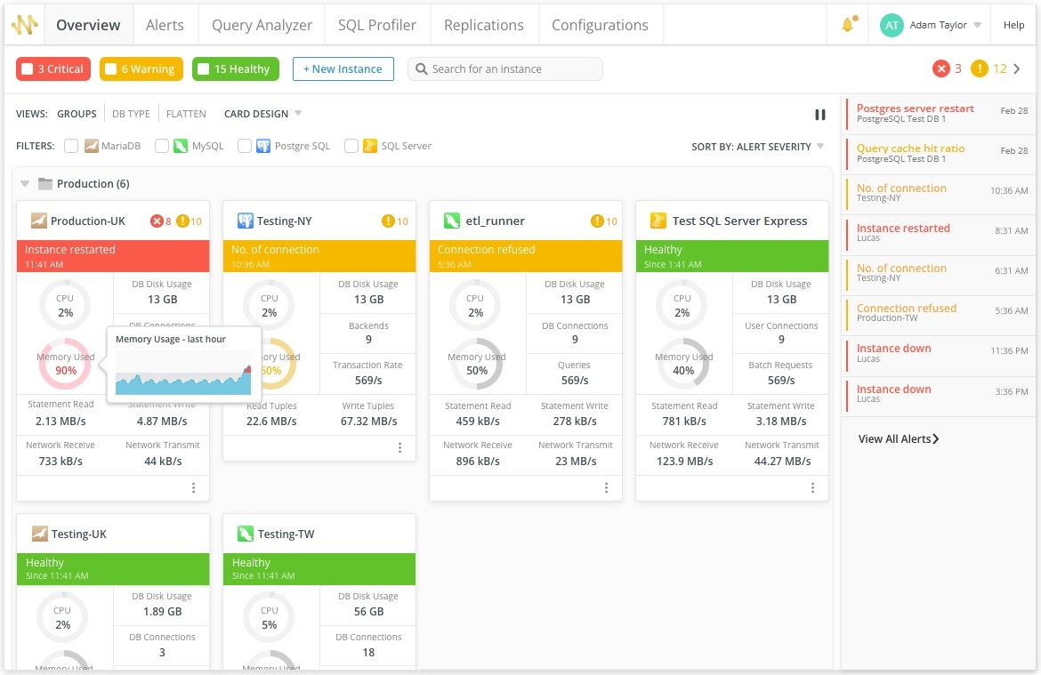Screen dimensions: 1041x675
Task: Open View All Alerts link
Action: click(x=899, y=438)
